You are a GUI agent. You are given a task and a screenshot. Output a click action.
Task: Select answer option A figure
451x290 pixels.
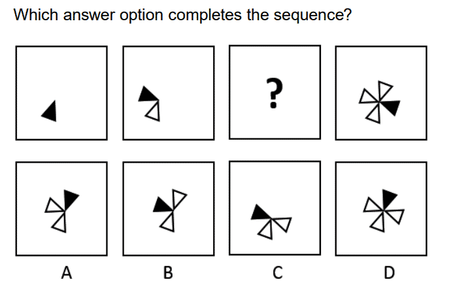pos(61,208)
